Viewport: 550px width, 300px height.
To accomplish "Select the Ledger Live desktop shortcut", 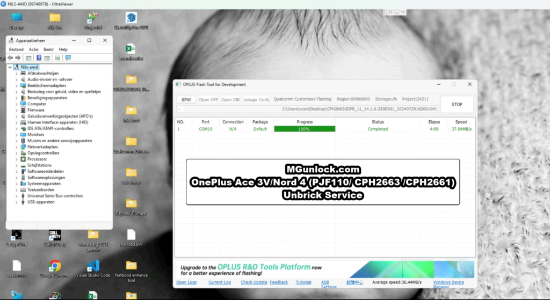I will [x=17, y=238].
